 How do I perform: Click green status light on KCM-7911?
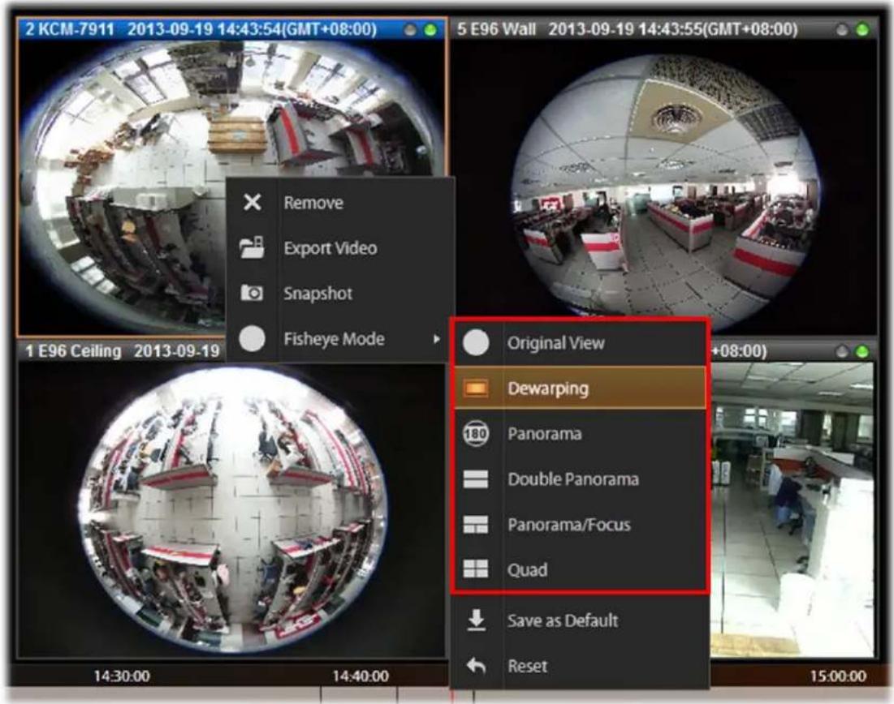(430, 30)
